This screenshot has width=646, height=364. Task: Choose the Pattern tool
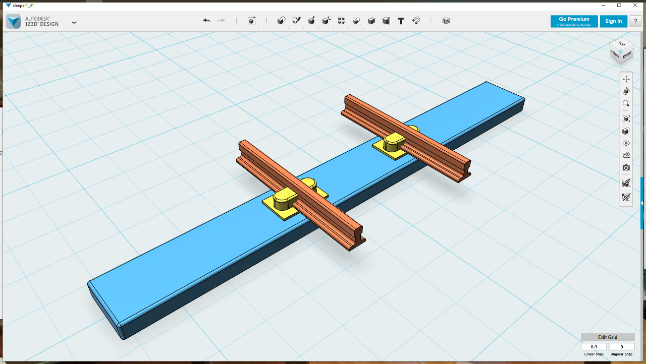click(x=342, y=21)
